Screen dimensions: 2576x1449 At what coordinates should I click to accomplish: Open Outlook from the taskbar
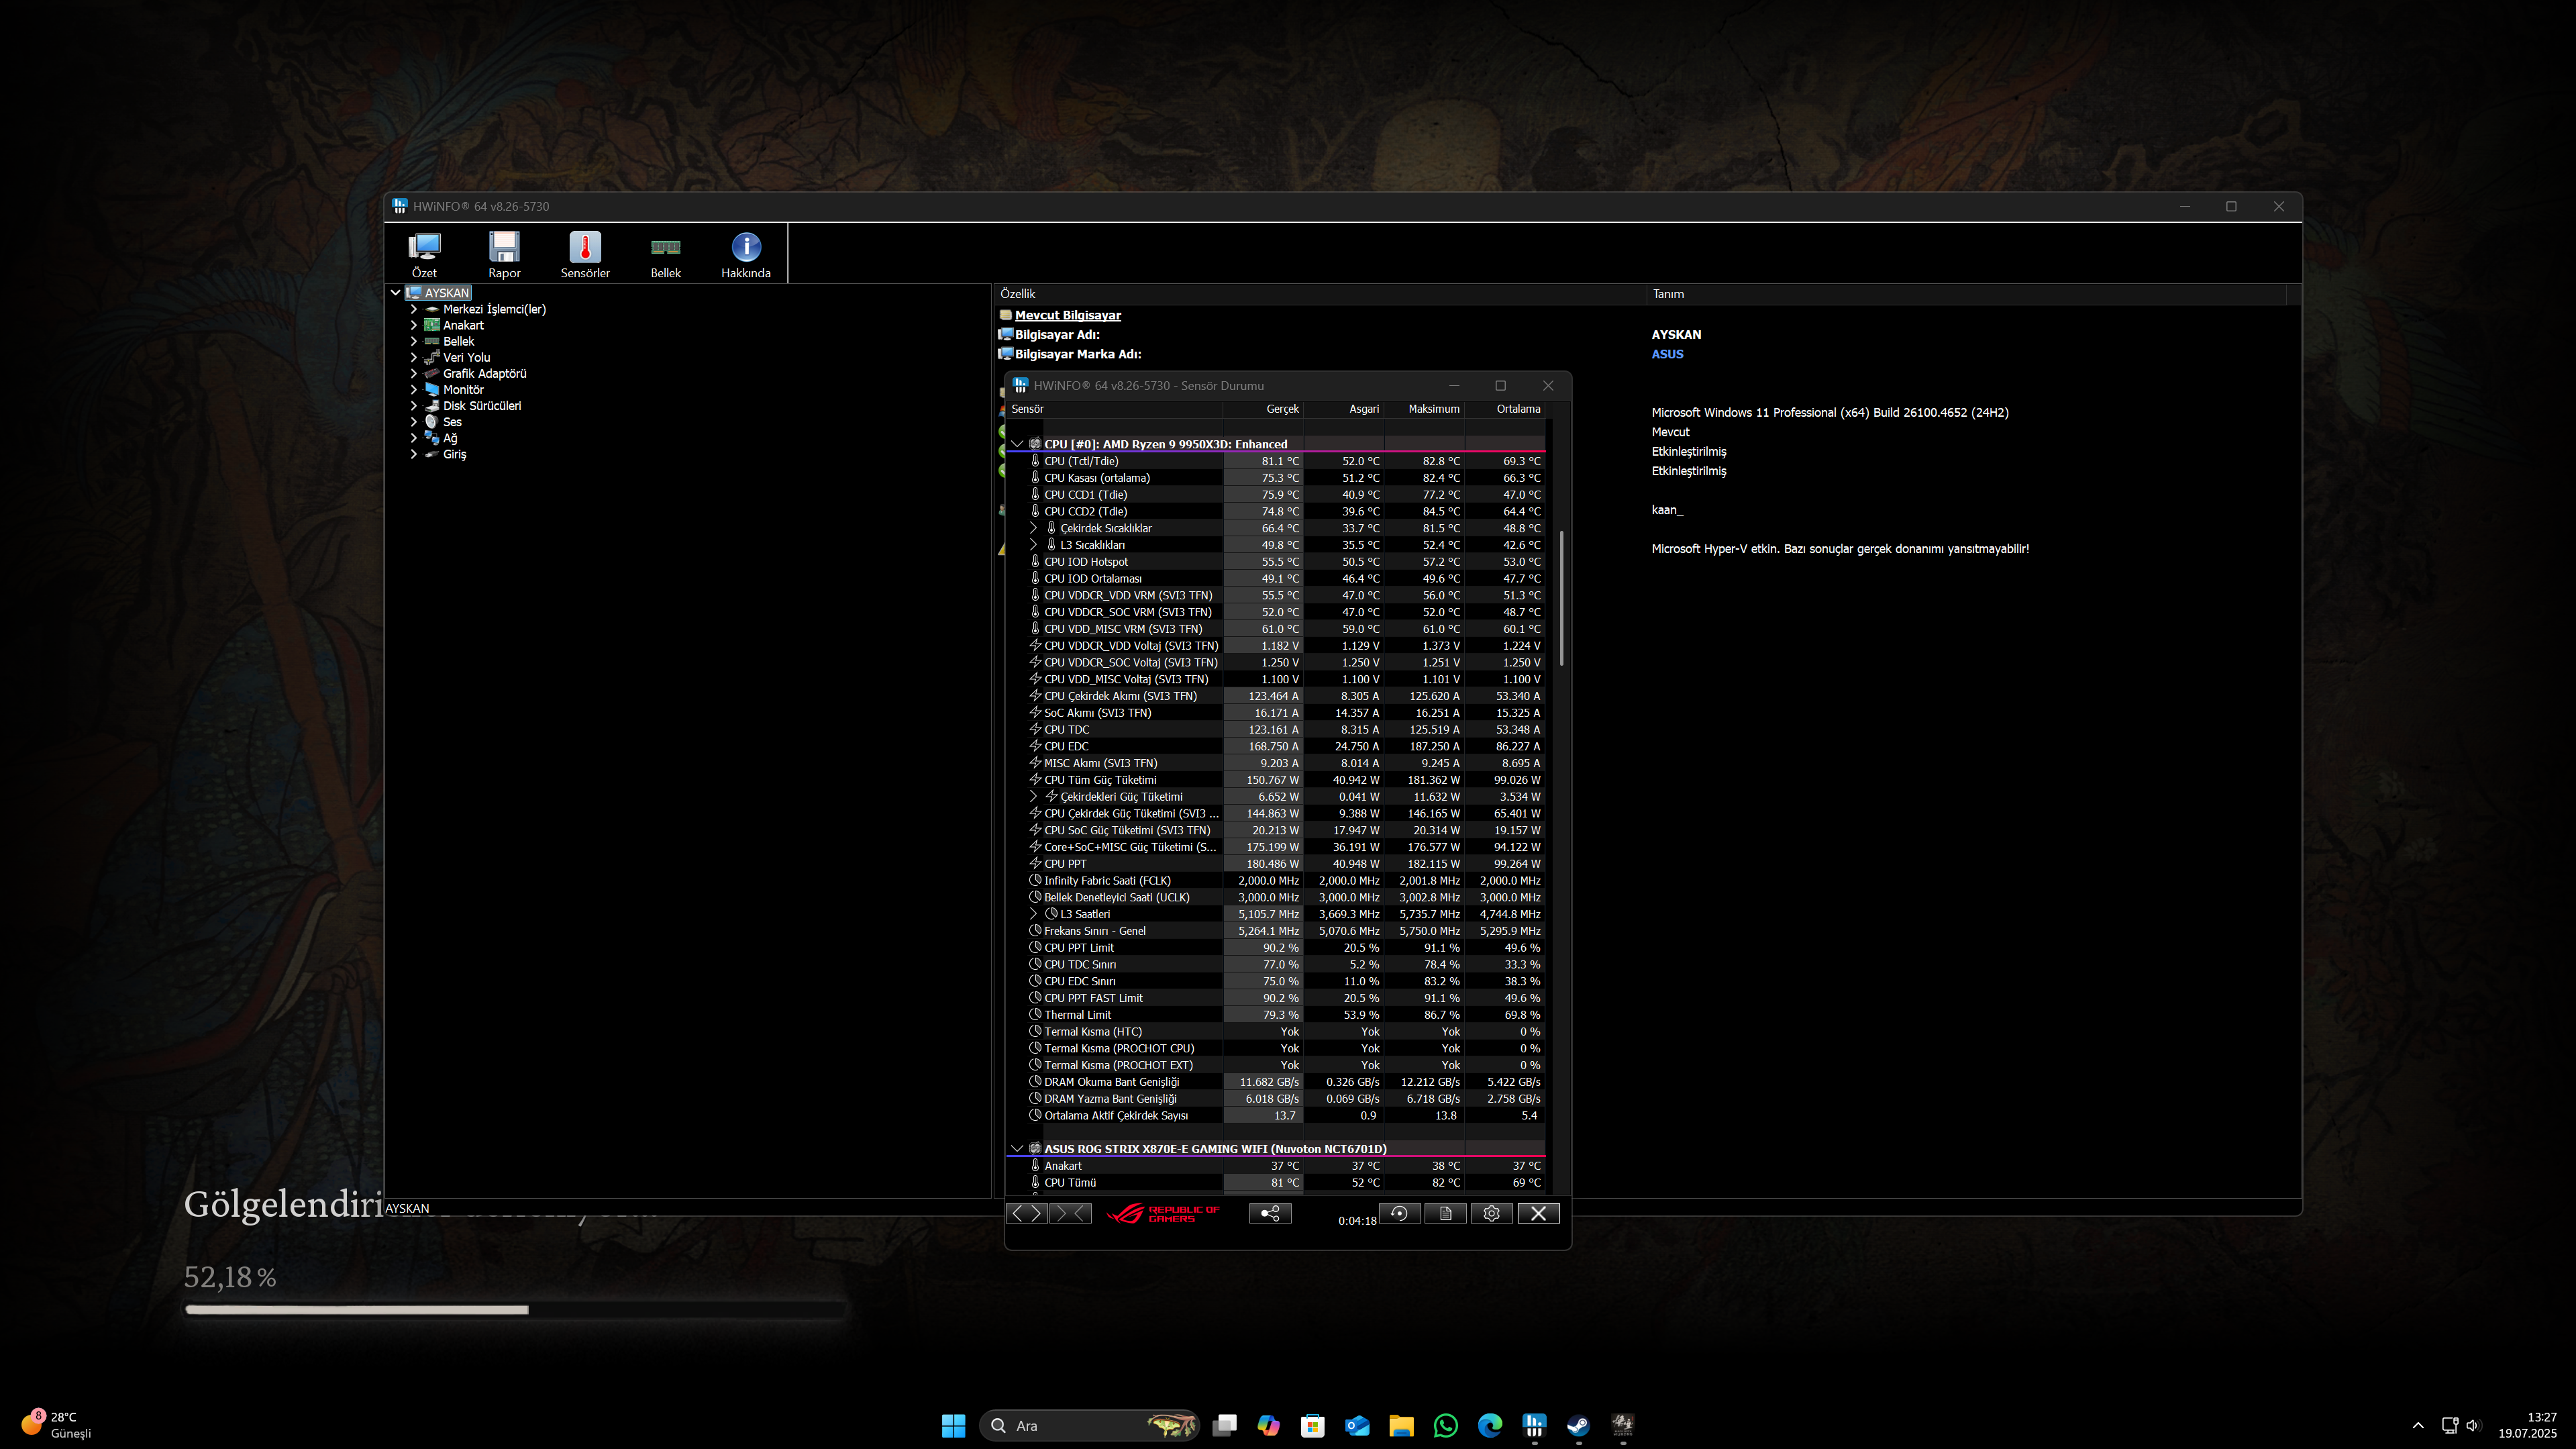tap(1357, 1425)
